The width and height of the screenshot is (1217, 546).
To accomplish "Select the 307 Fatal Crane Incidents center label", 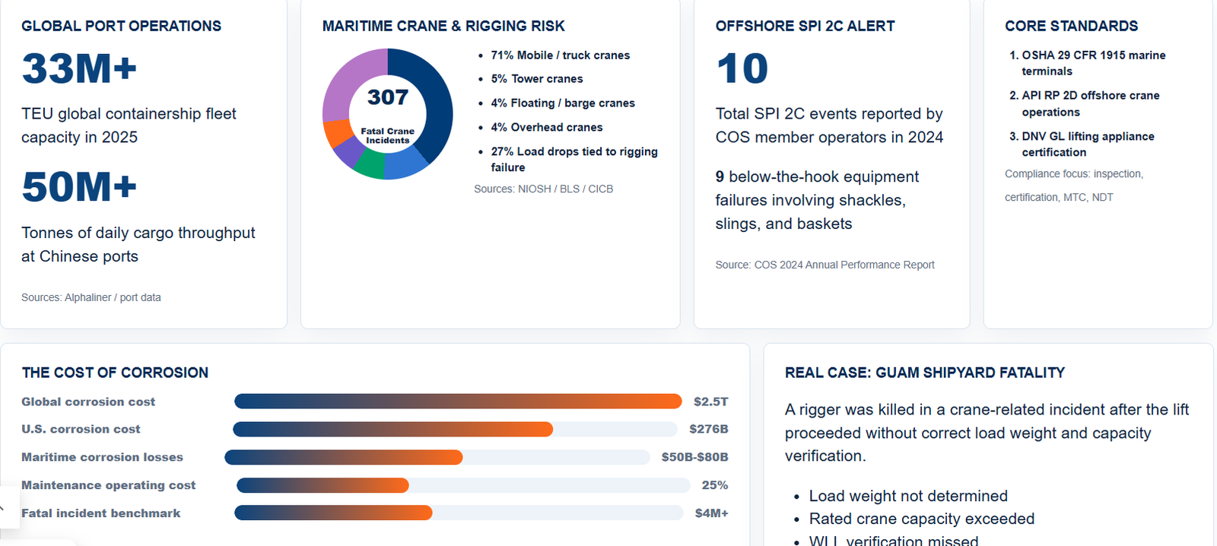I will click(388, 114).
